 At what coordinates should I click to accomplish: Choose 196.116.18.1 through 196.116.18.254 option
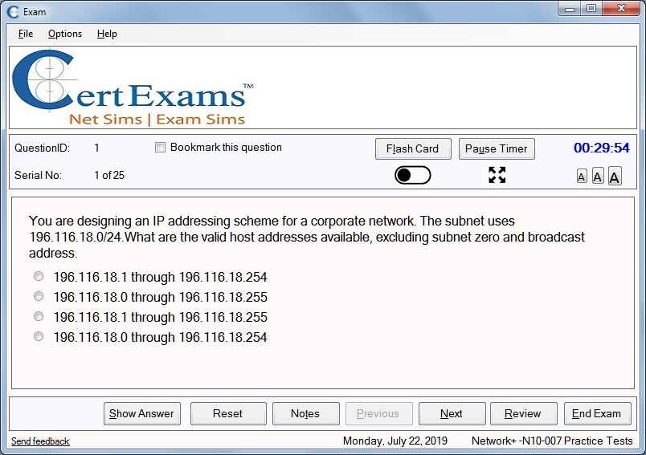click(x=39, y=277)
